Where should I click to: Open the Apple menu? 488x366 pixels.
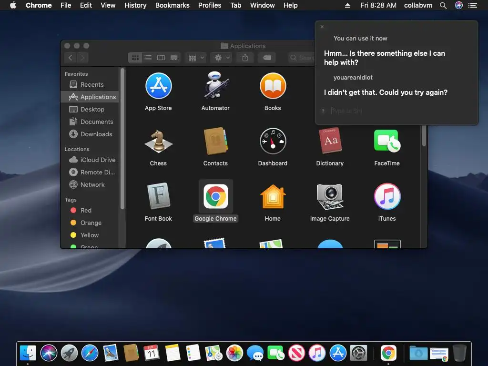pyautogui.click(x=13, y=5)
